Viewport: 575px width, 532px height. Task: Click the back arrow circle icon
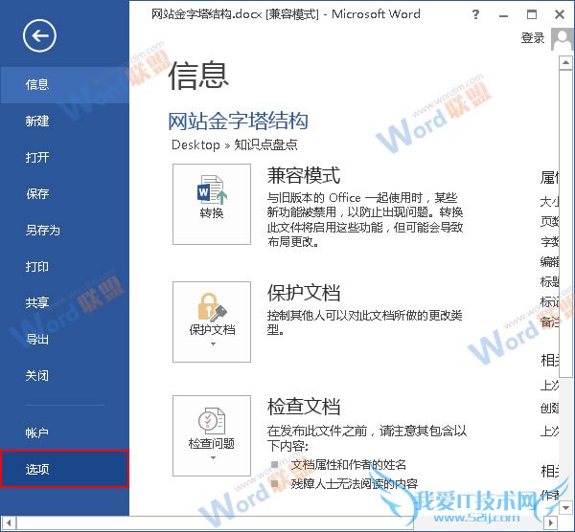[x=39, y=35]
